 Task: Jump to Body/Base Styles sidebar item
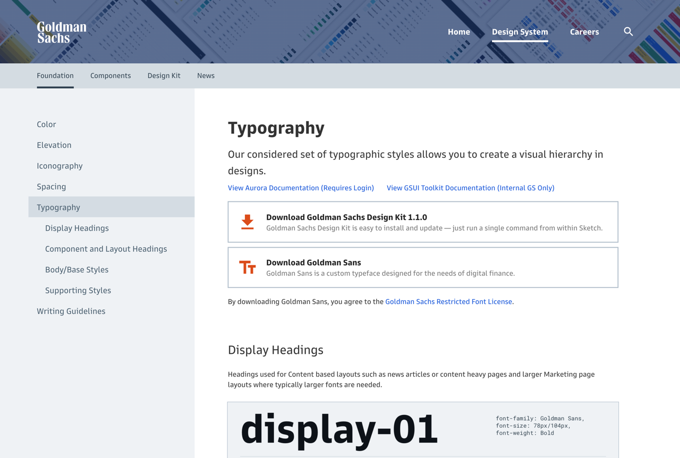click(77, 269)
